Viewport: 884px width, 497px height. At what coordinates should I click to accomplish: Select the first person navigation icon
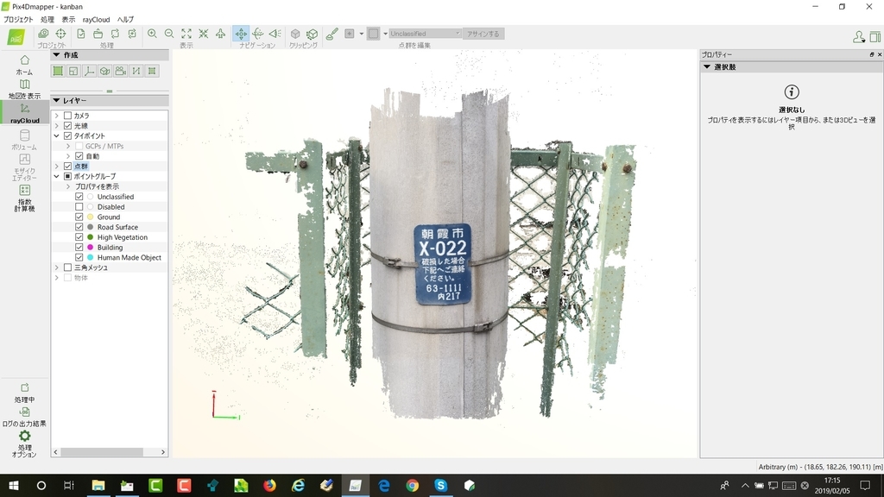coord(275,34)
